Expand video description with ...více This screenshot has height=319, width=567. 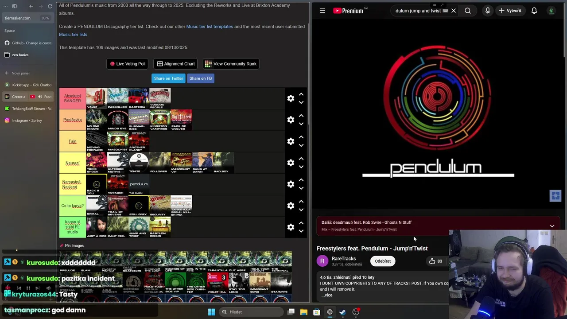pos(326,295)
